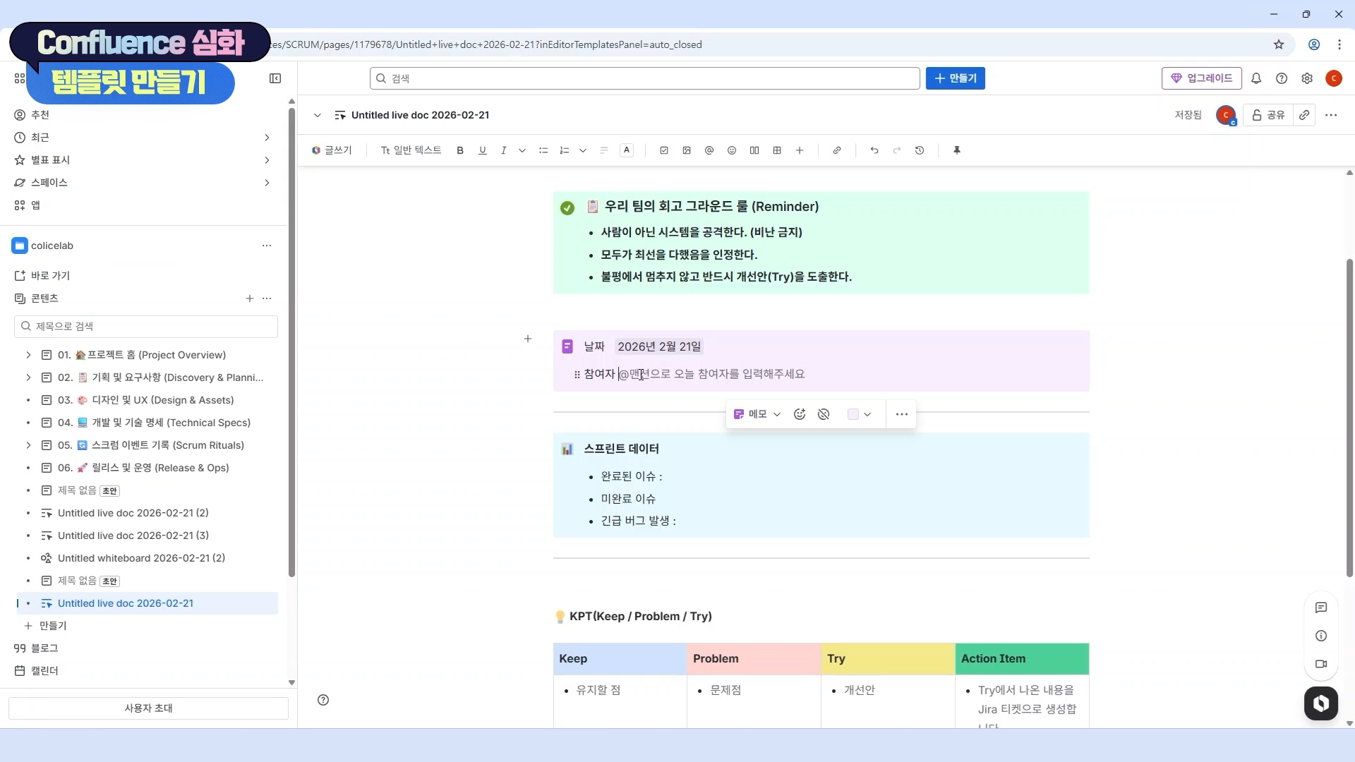Insert emoji from the toolbar
Viewport: 1355px width, 762px height.
[732, 150]
